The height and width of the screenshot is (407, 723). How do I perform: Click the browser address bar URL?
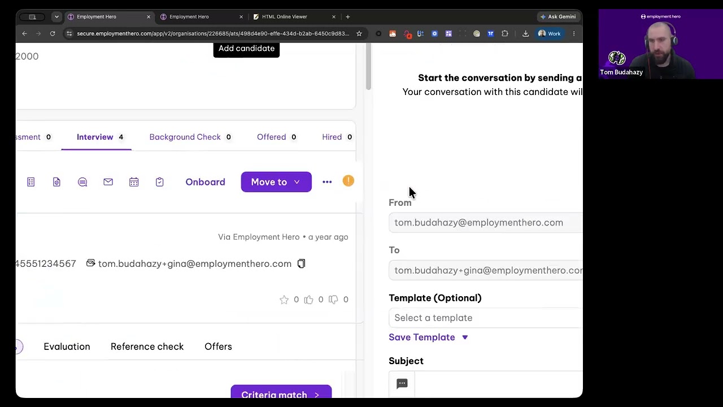[x=213, y=34]
